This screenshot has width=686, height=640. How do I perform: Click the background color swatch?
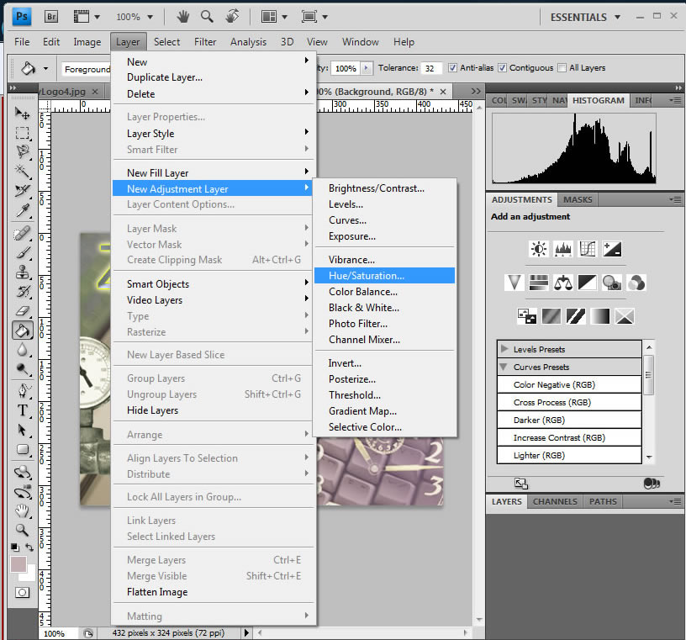pos(29,575)
